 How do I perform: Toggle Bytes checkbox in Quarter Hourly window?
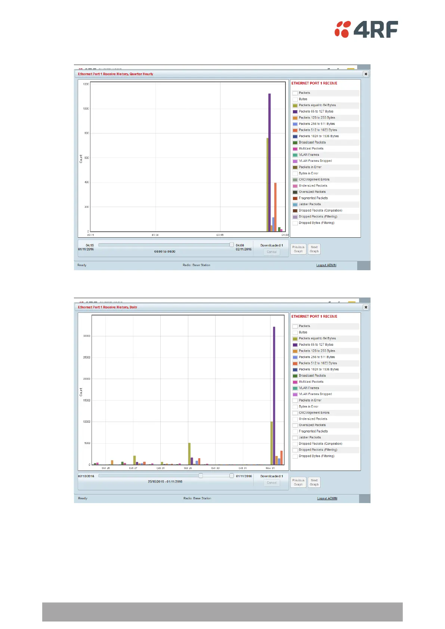[295, 99]
